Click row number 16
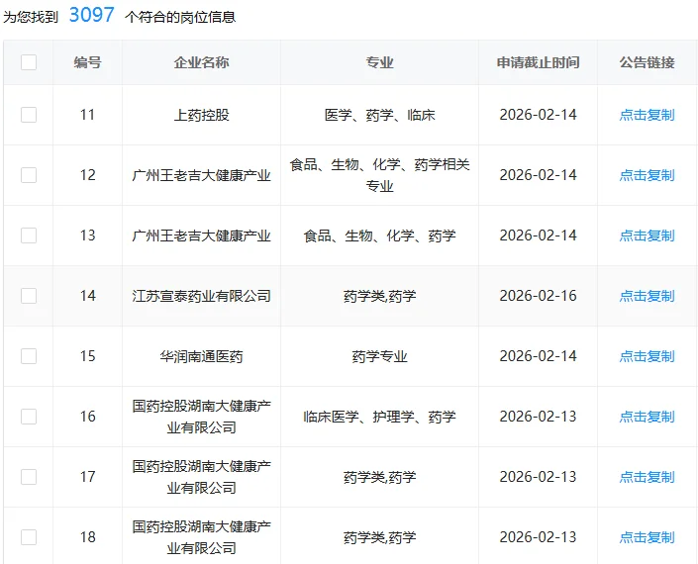Image resolution: width=698 pixels, height=564 pixels. click(88, 417)
